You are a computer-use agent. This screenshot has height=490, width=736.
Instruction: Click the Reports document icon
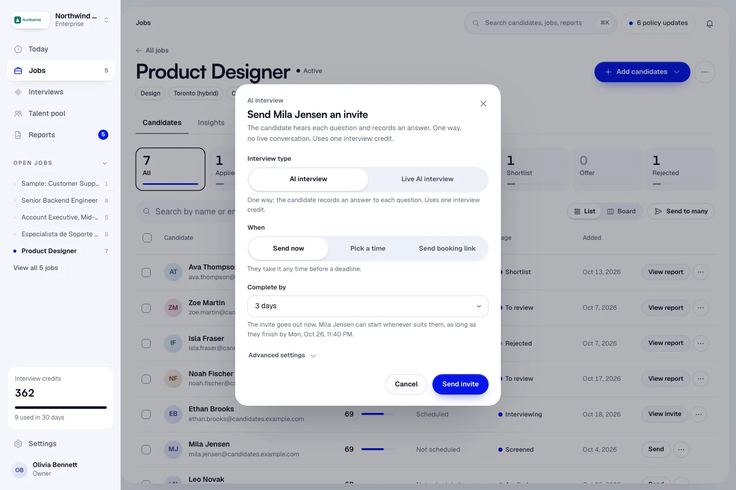point(18,135)
